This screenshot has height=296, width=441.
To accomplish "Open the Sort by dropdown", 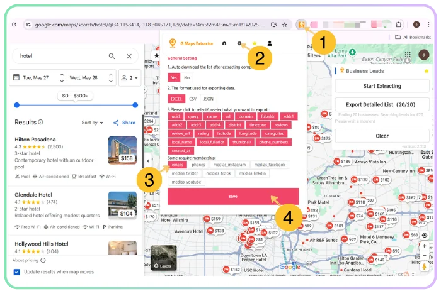I will (92, 123).
